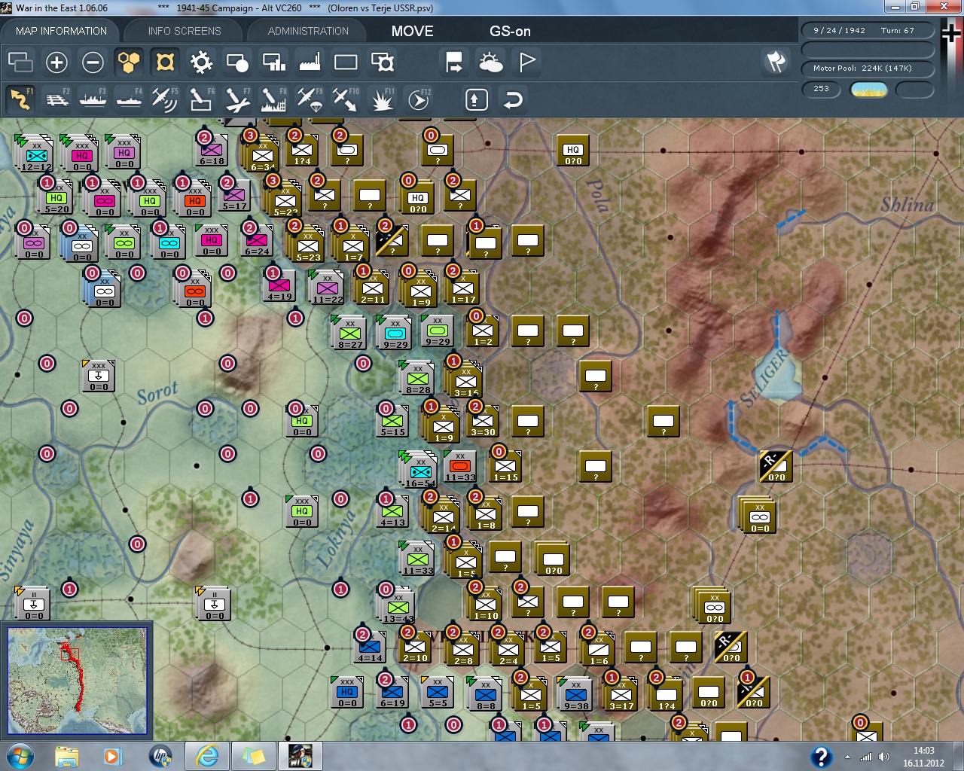The height and width of the screenshot is (771, 964).
Task: Toggle the highlighted hexagon grid button
Action: [129, 62]
